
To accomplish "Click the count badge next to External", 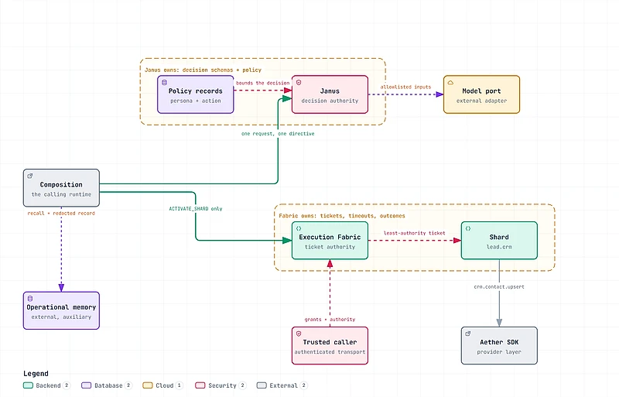I will point(303,385).
